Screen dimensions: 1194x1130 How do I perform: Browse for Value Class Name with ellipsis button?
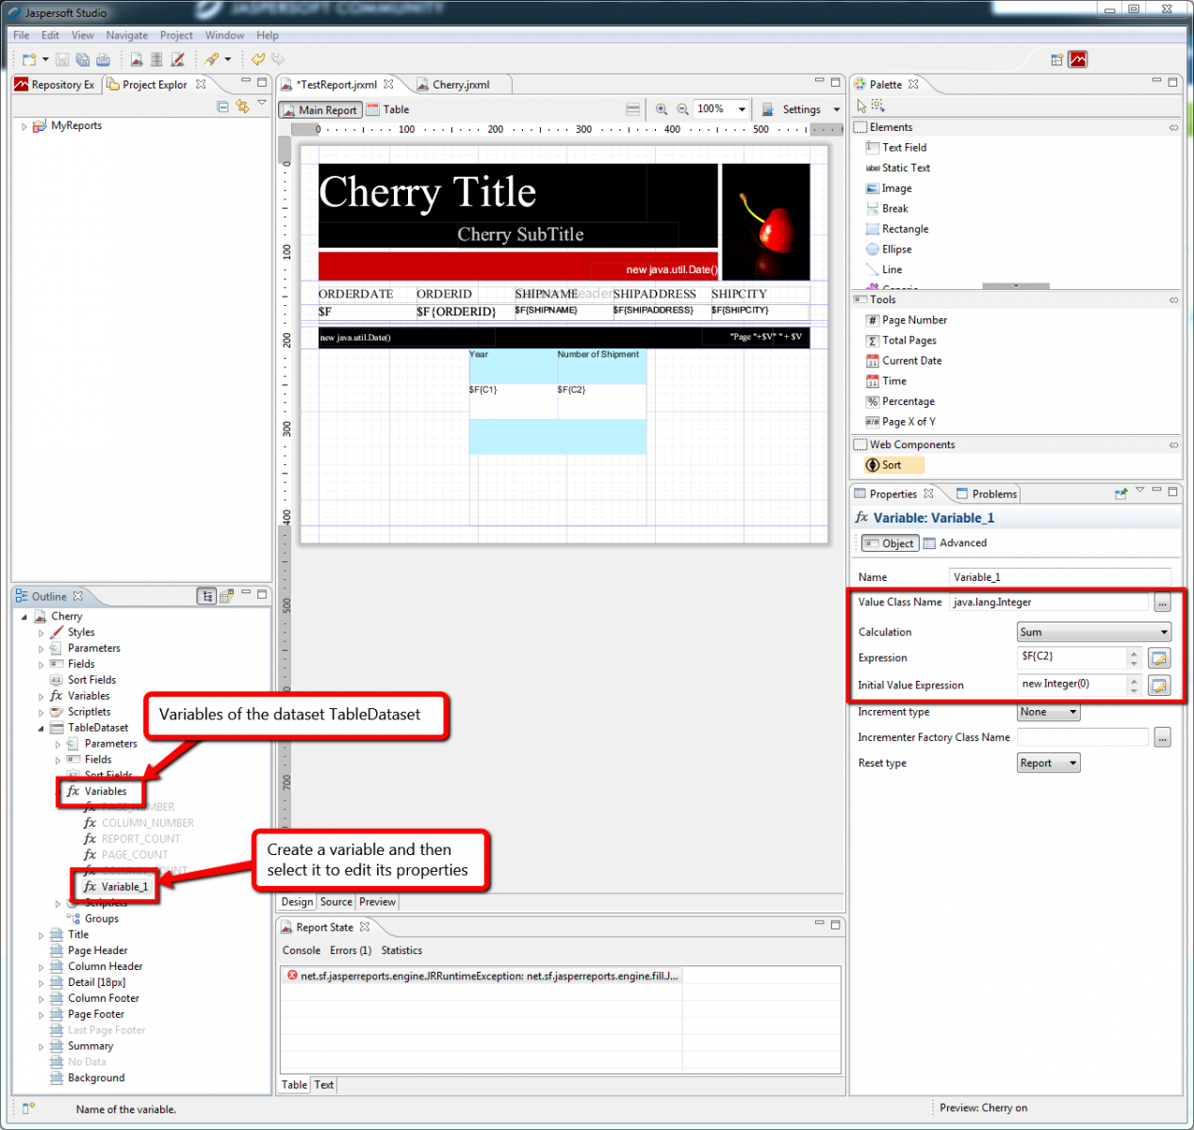[1162, 603]
